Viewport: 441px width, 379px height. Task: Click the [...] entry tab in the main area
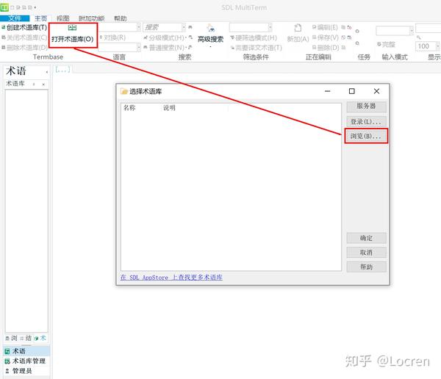[x=62, y=70]
